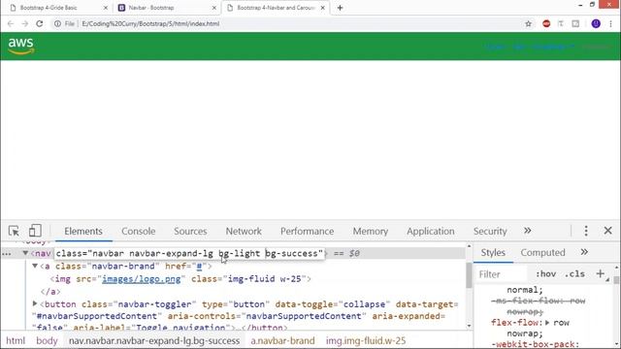Toggle the :hov element state button
The width and height of the screenshot is (621, 349).
tap(545, 273)
